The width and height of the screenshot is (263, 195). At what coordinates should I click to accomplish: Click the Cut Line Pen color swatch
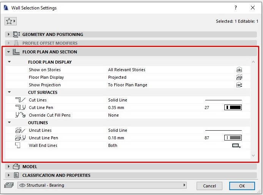point(233,108)
